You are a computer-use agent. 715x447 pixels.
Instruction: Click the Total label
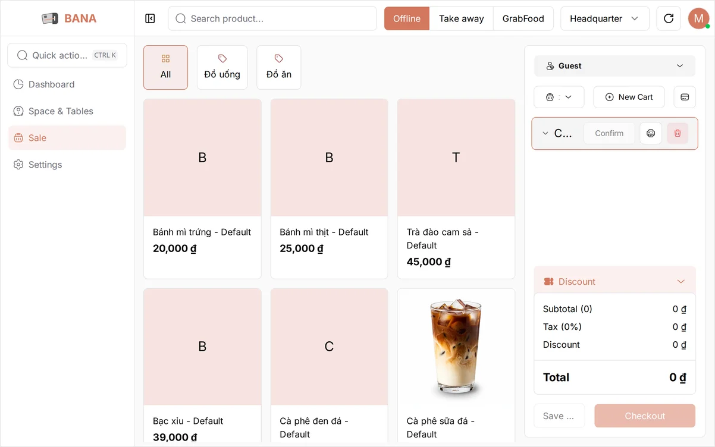[556, 377]
